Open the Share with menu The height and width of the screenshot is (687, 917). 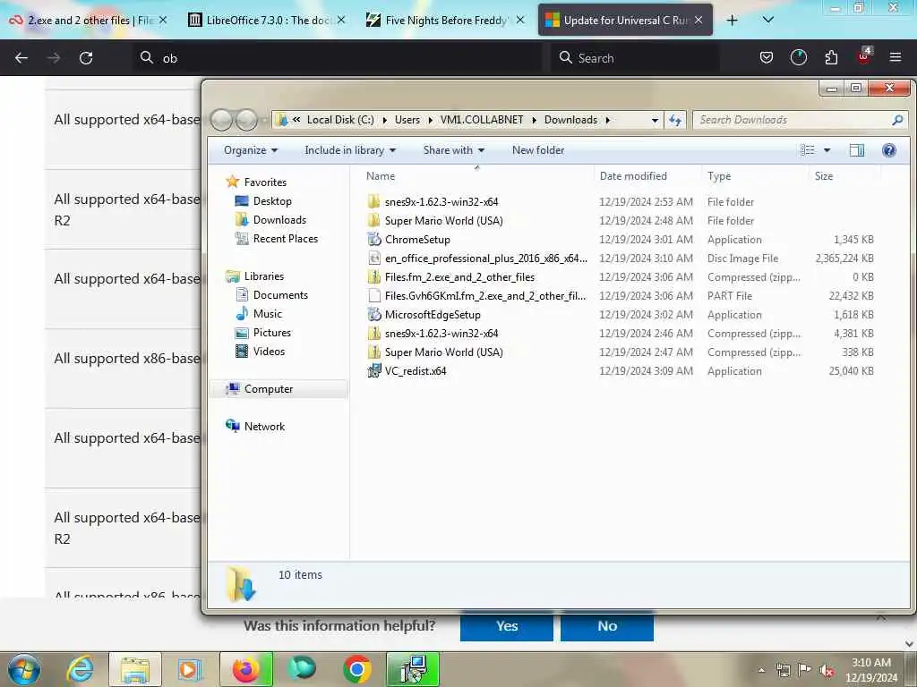click(x=454, y=150)
